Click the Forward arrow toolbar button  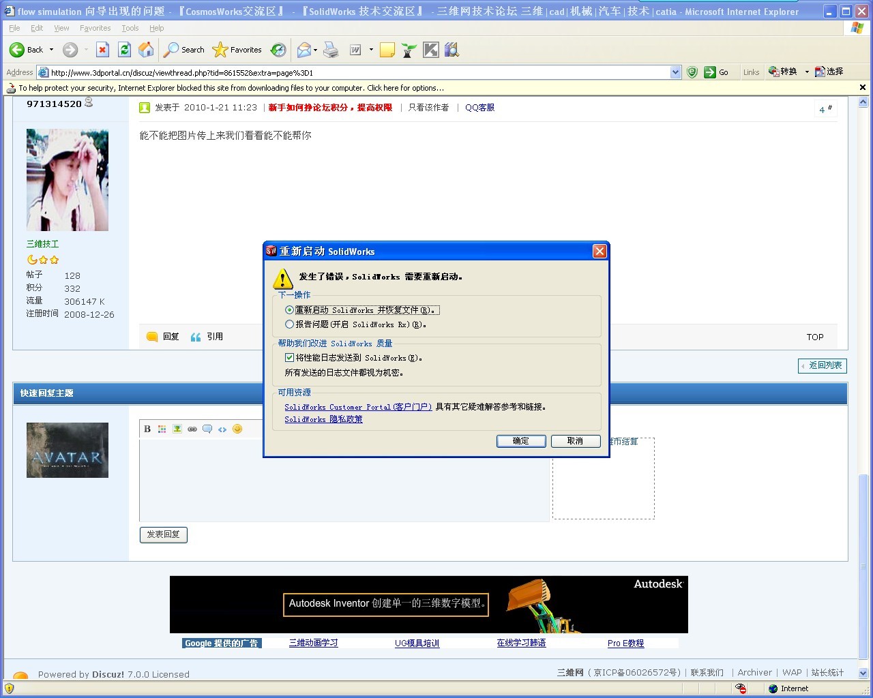tap(70, 50)
